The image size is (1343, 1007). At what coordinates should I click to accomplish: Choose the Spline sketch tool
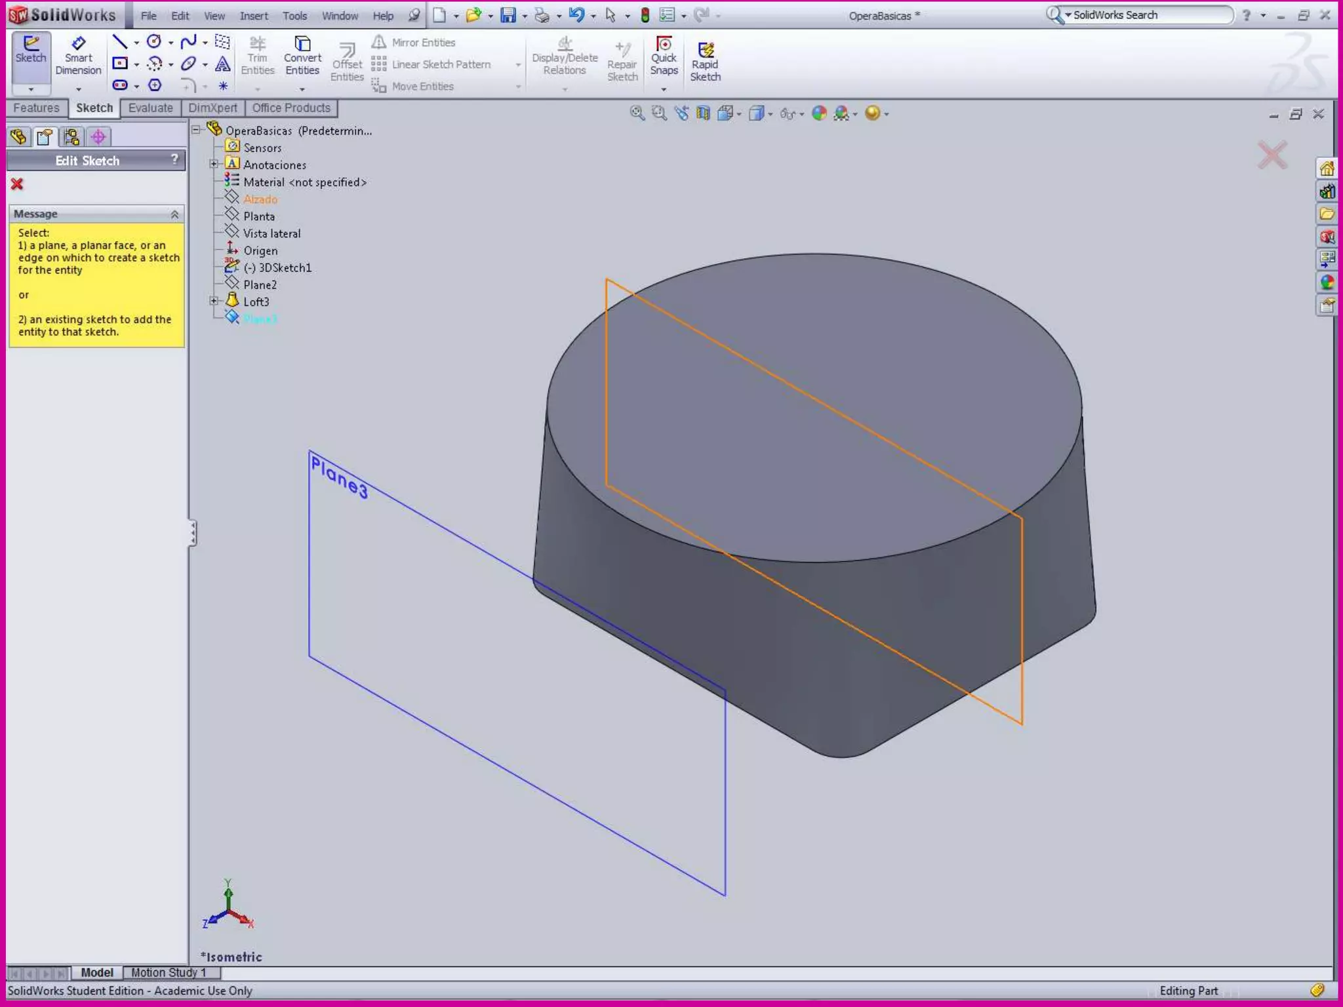188,42
